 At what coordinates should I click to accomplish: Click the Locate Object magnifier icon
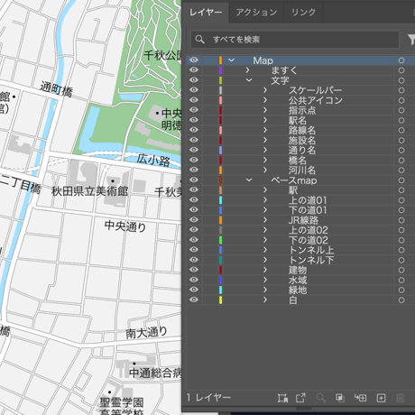(321, 398)
